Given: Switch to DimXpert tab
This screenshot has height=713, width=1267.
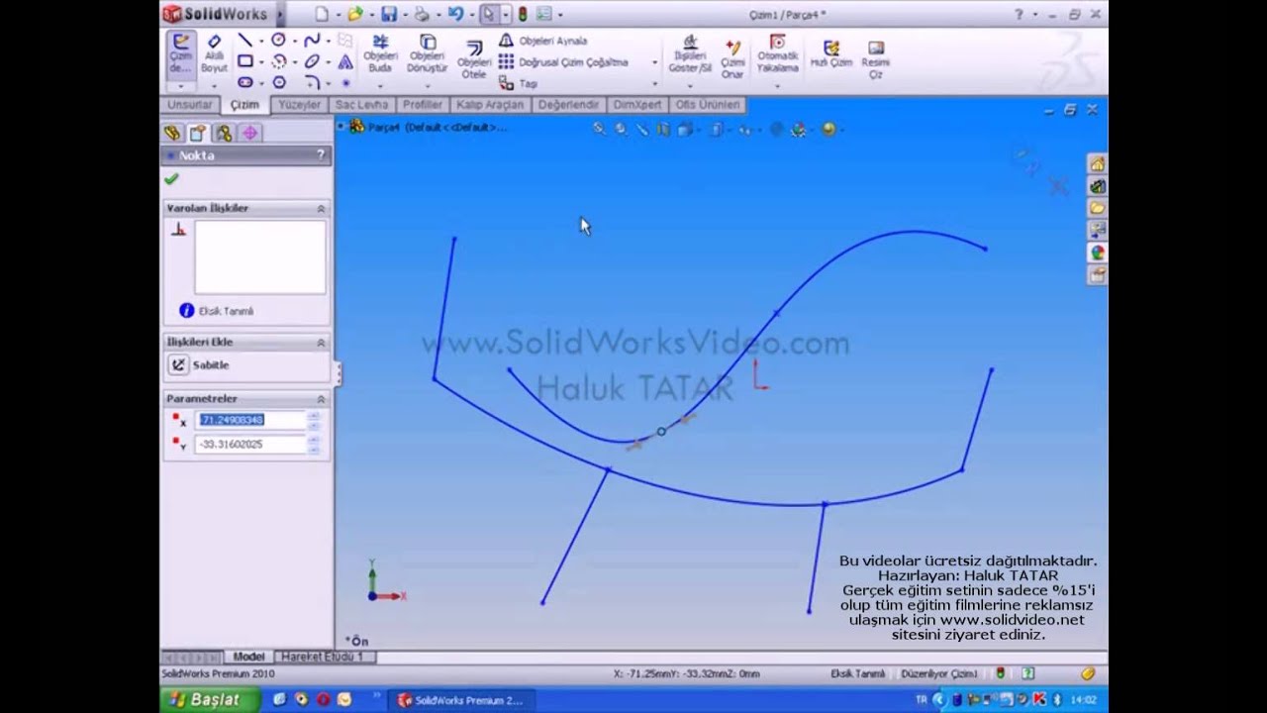Looking at the screenshot, I should 636,105.
